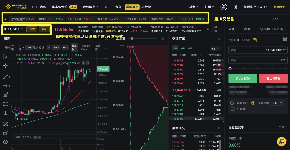This screenshot has height=150, width=290.
Task: Select the rectangle shape drawing tool
Action: click(5, 104)
